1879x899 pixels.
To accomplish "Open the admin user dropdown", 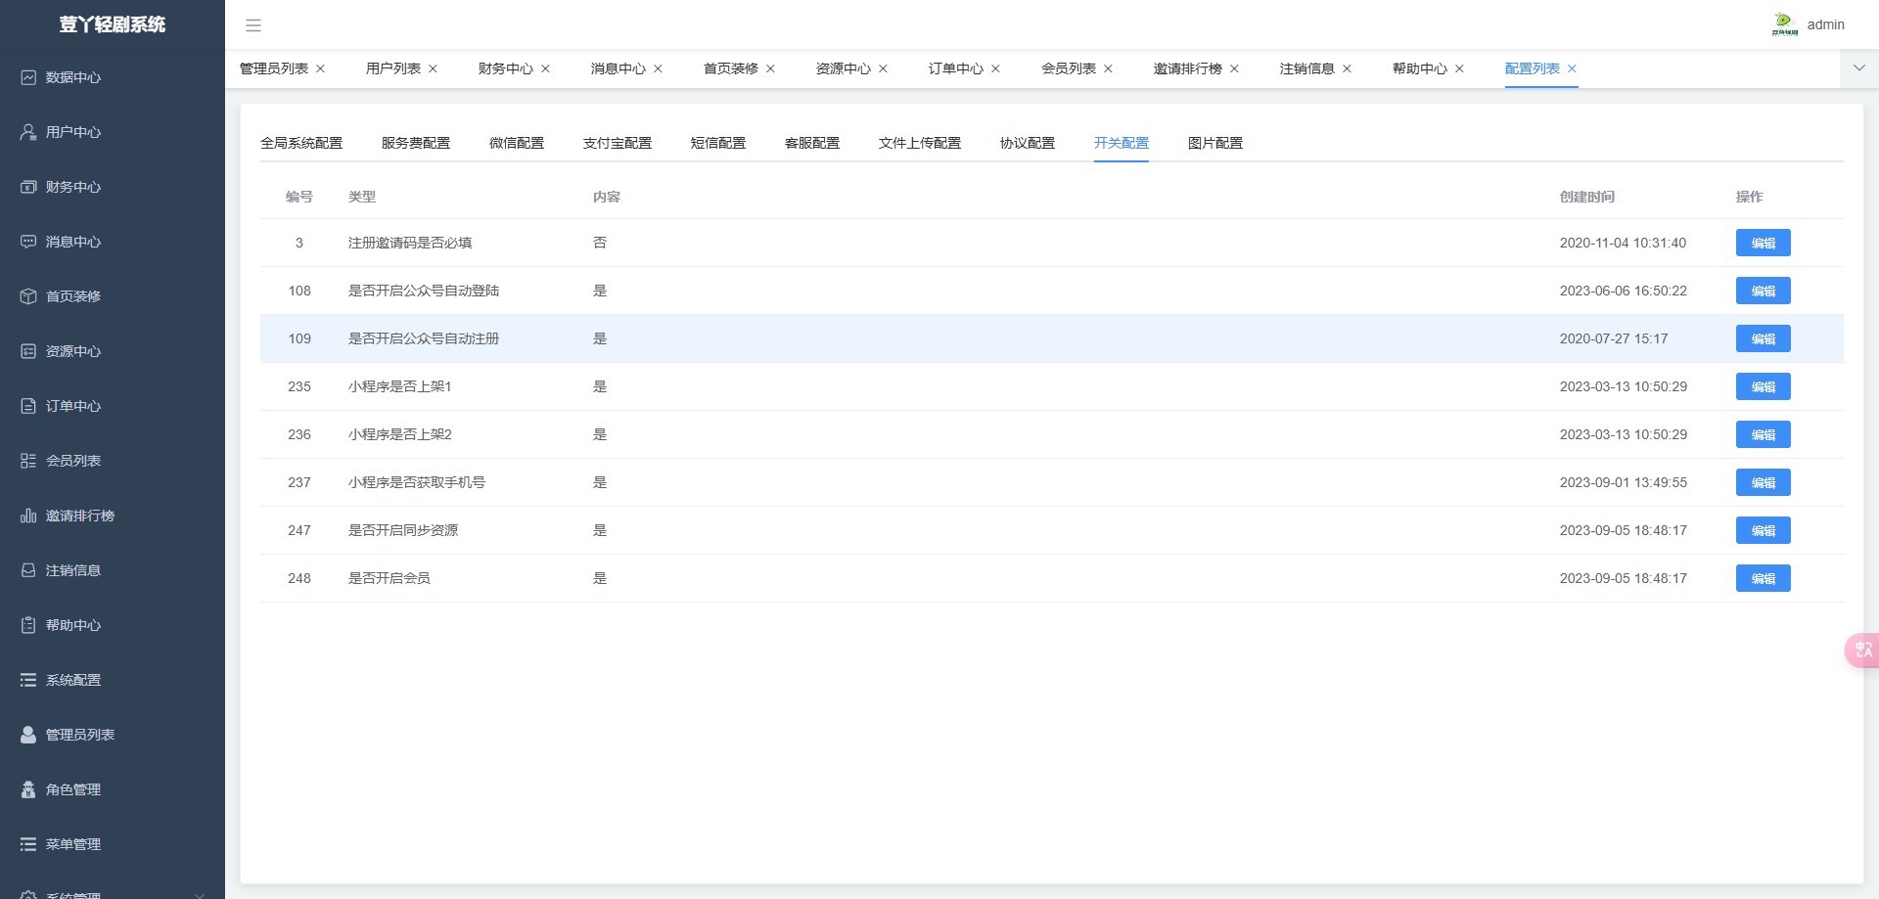I will (1825, 24).
